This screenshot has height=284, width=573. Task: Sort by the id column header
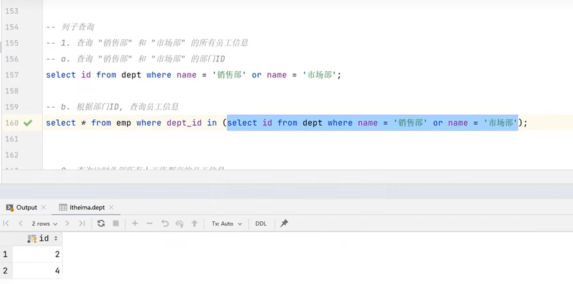coord(43,238)
